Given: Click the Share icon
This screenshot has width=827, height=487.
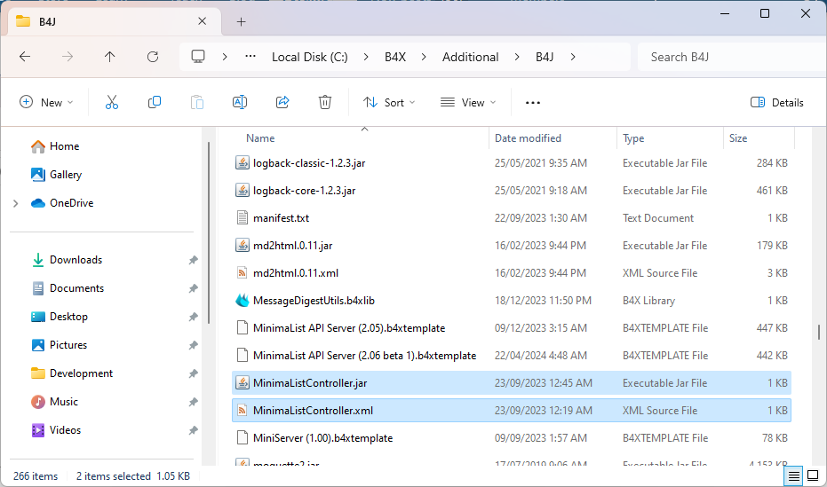Looking at the screenshot, I should (282, 102).
